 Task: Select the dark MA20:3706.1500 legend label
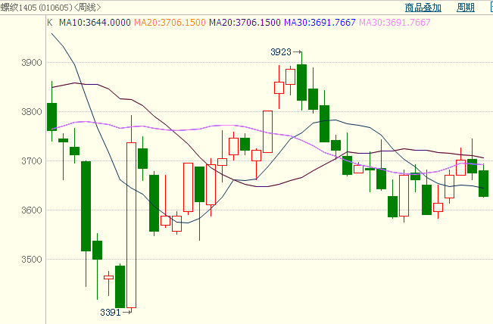point(243,23)
